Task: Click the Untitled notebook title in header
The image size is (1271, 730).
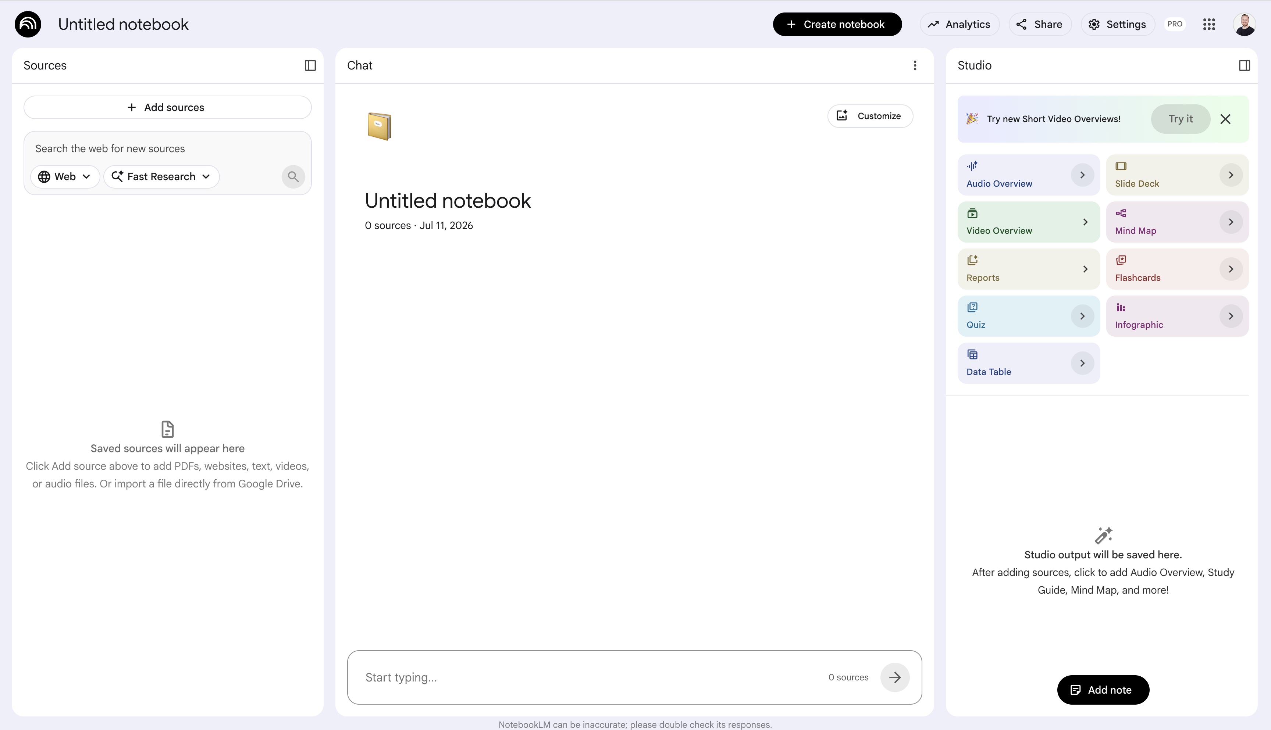Action: 124,24
